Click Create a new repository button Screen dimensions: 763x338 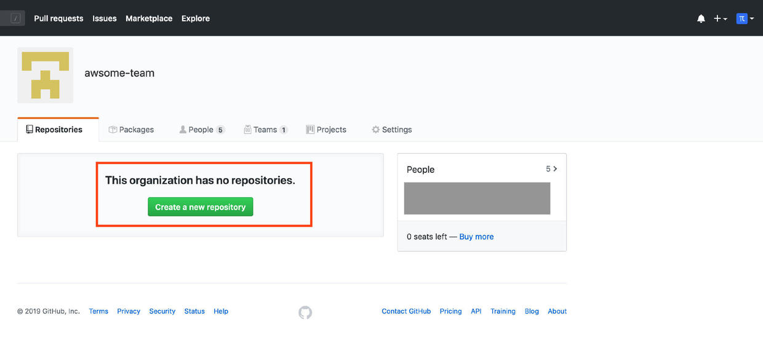click(x=201, y=207)
